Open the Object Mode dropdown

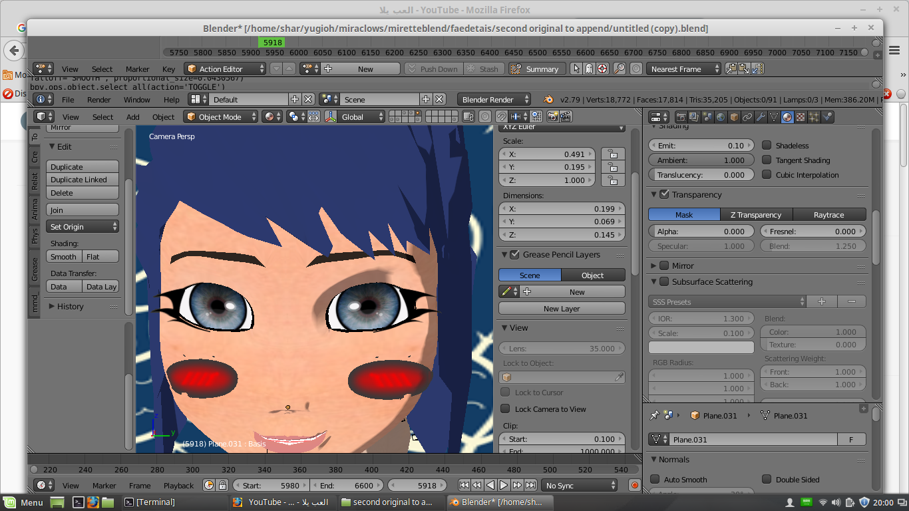click(221, 117)
